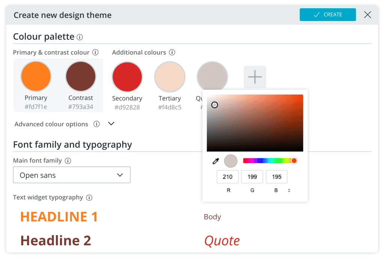Open the Open sans font family dropdown
This screenshot has width=384, height=258.
point(72,174)
